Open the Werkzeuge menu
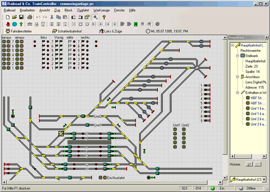270x192 pixels. [x=101, y=10]
